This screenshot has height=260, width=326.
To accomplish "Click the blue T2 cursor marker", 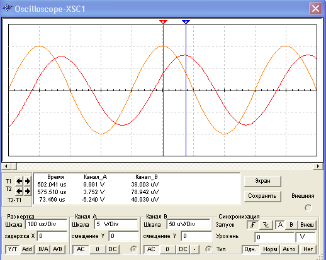I will pyautogui.click(x=186, y=22).
